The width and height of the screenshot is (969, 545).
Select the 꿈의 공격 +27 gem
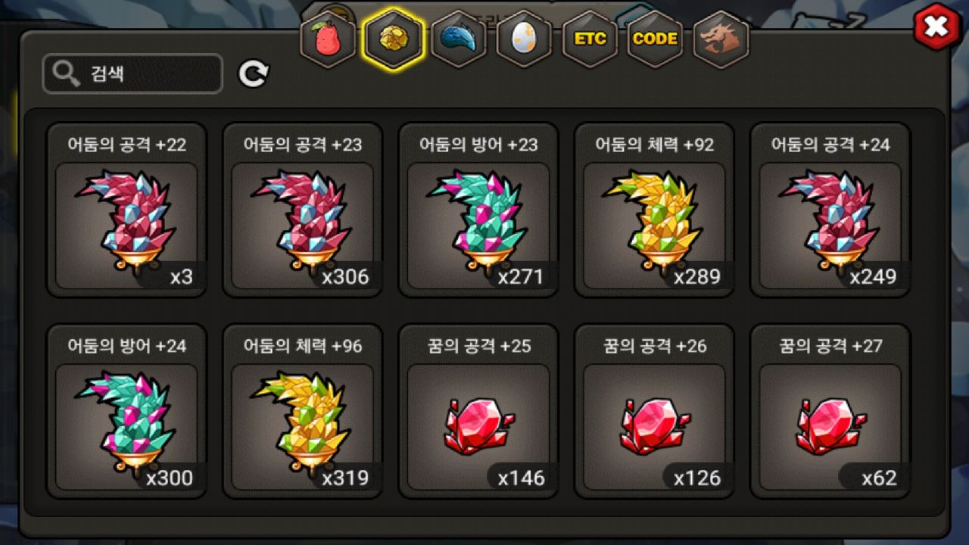tap(830, 411)
